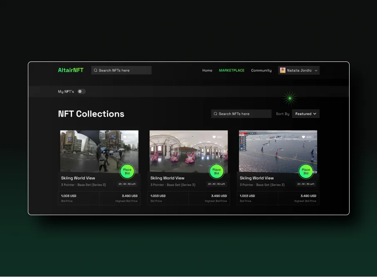Place a bid on the first Skiing World View
The height and width of the screenshot is (277, 377).
coord(127,171)
